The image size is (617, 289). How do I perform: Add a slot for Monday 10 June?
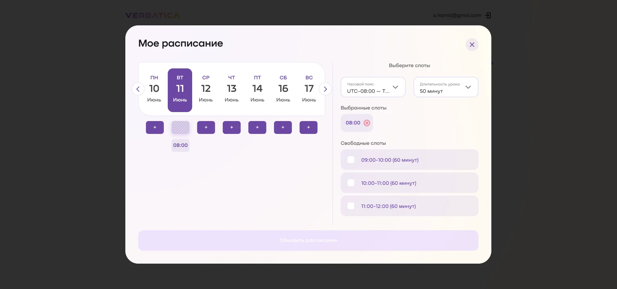coord(155,127)
